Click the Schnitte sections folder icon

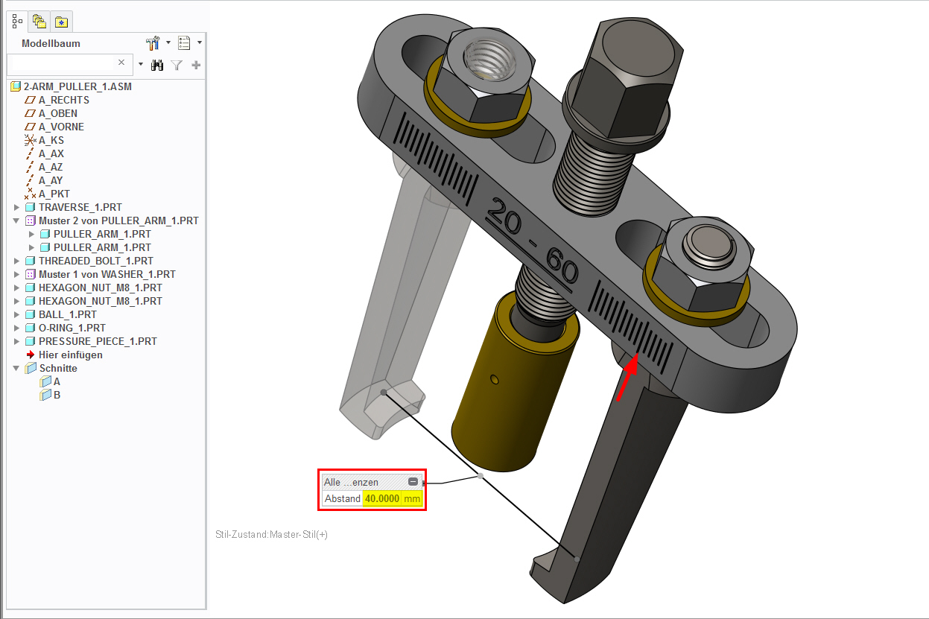[31, 368]
